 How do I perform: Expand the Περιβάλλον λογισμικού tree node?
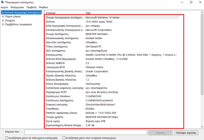click(x=3, y=24)
